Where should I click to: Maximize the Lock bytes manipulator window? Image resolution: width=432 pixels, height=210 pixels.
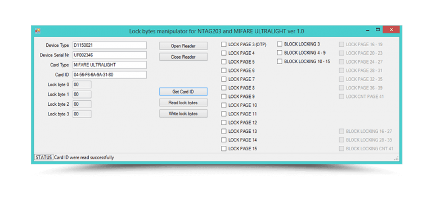tap(378, 30)
